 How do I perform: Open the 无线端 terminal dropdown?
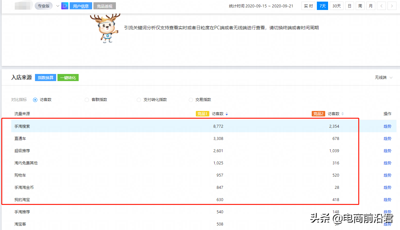[384, 78]
